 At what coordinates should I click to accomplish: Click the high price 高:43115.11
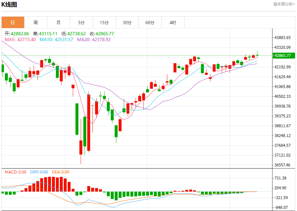(x=45, y=34)
